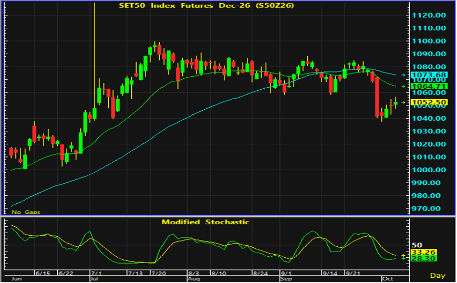Click the 7/1 date axis label
The height and width of the screenshot is (283, 457).
(97, 274)
